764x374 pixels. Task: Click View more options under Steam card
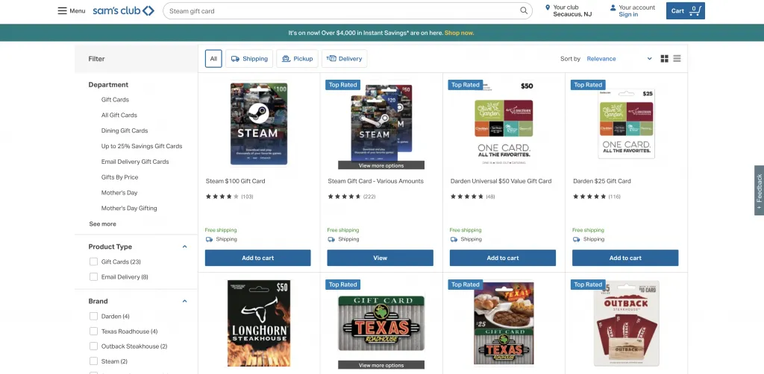(381, 165)
